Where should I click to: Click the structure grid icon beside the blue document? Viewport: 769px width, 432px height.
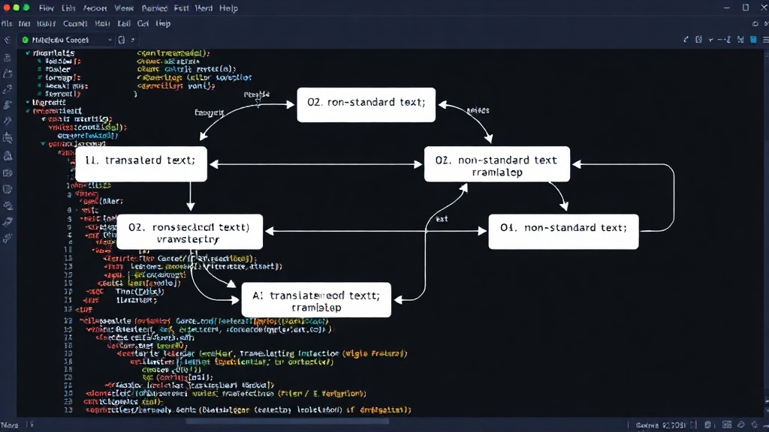pos(740,39)
